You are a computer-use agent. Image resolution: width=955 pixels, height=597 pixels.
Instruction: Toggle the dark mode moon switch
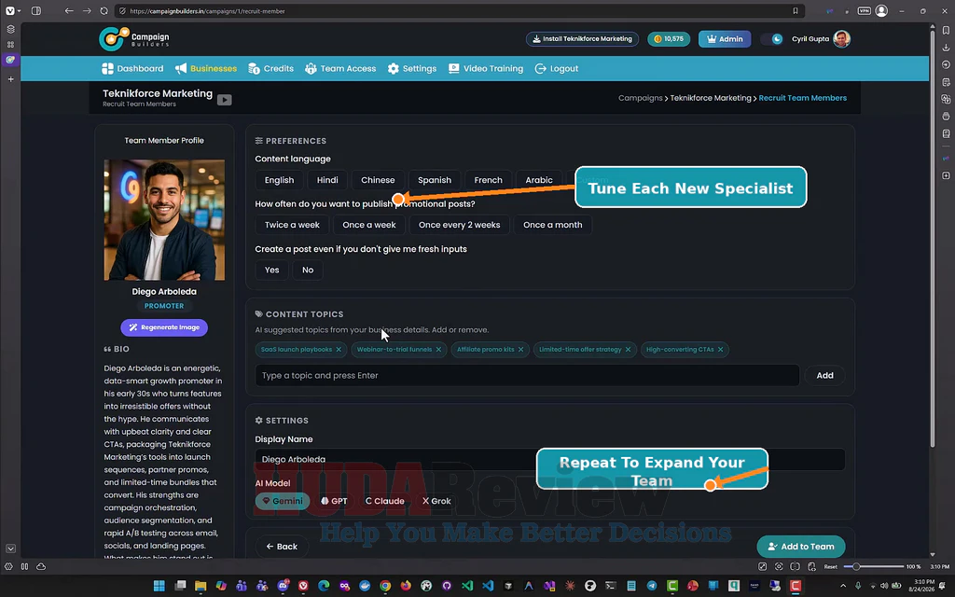773,39
